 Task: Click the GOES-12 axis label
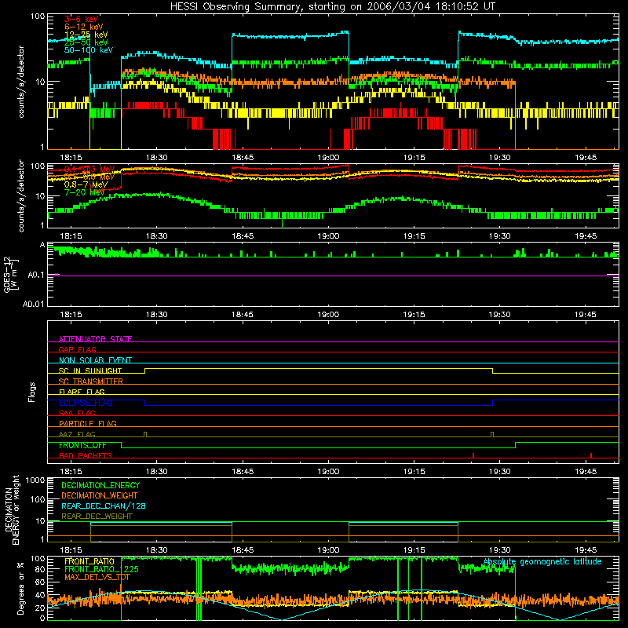pyautogui.click(x=10, y=275)
